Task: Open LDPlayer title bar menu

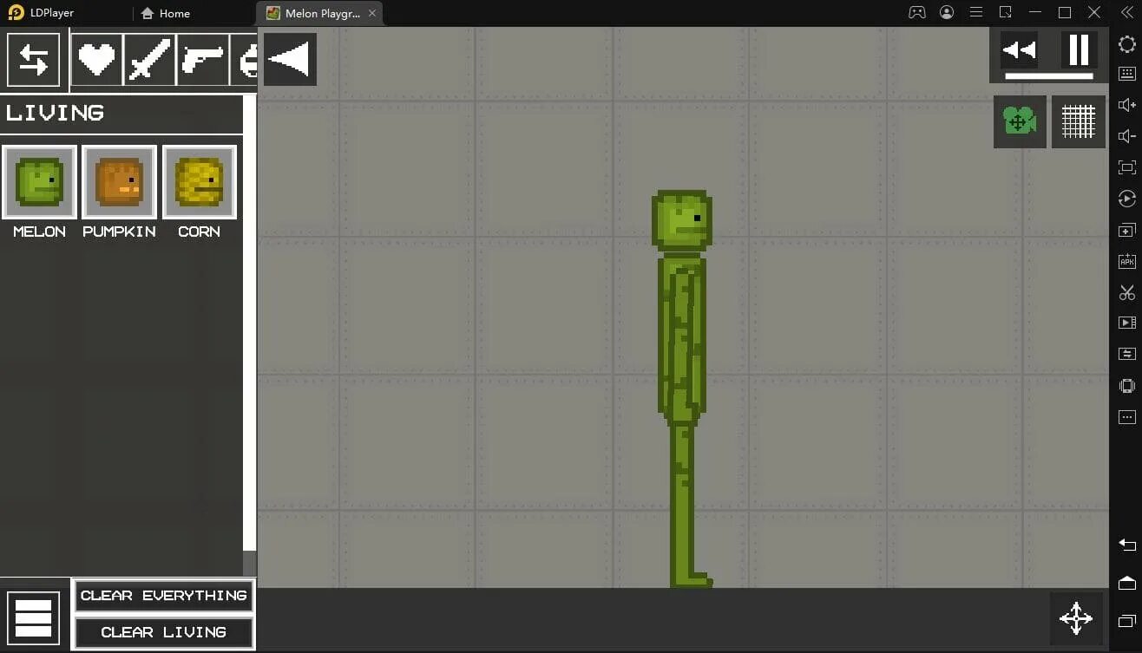Action: point(976,12)
